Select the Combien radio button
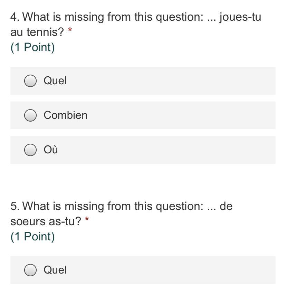Image resolution: width=286 pixels, height=286 pixels. pos(30,115)
